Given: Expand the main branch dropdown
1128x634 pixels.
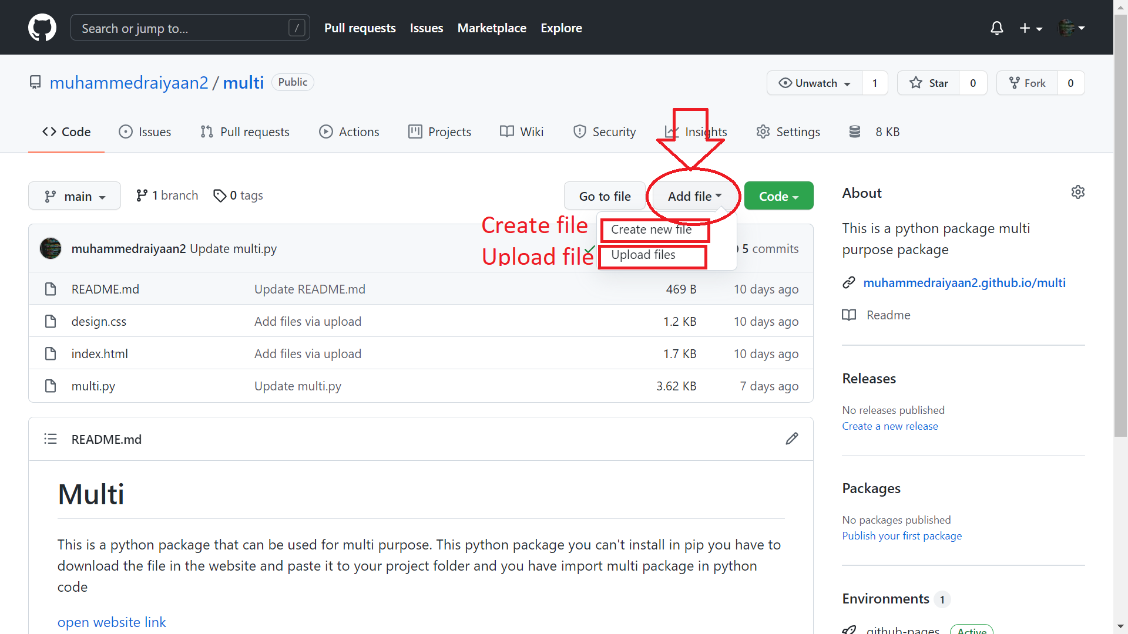Looking at the screenshot, I should point(75,196).
